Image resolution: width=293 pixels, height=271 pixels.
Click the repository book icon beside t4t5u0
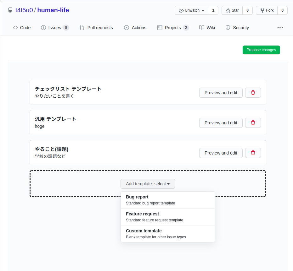point(10,10)
